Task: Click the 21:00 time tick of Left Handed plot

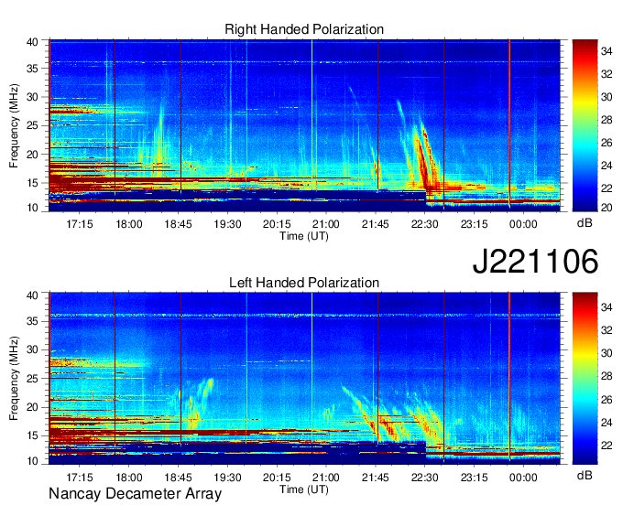Action: pos(326,478)
